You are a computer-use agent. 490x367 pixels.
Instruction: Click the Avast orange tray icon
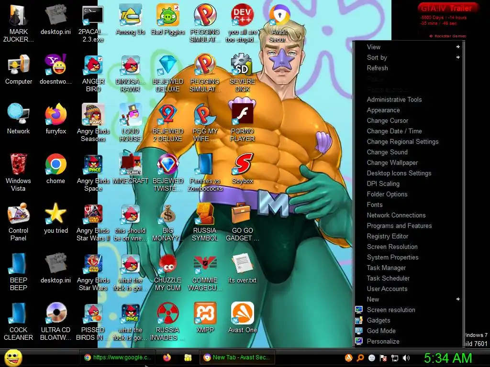348,358
